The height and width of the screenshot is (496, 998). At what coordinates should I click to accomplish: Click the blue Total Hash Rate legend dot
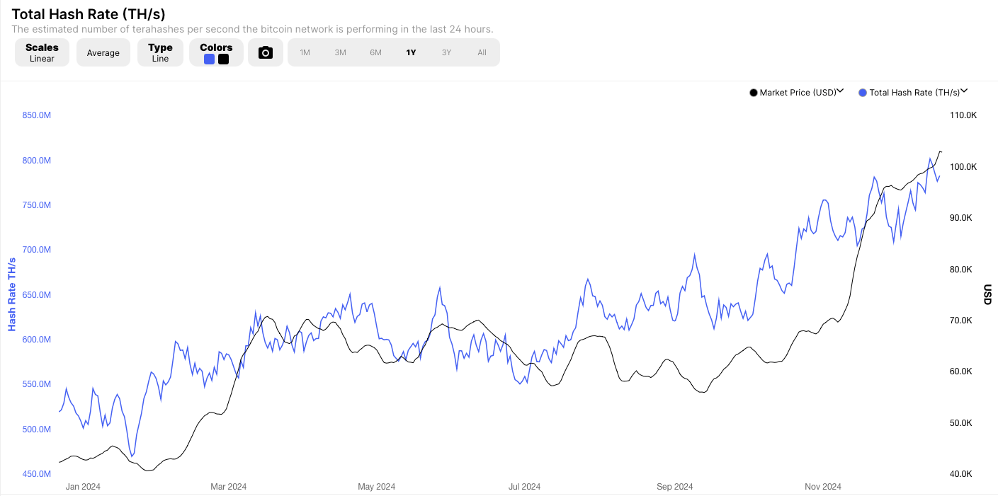863,93
